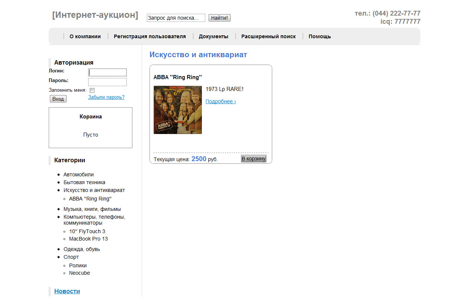
Task: Open the Новости link
Action: pos(67,291)
